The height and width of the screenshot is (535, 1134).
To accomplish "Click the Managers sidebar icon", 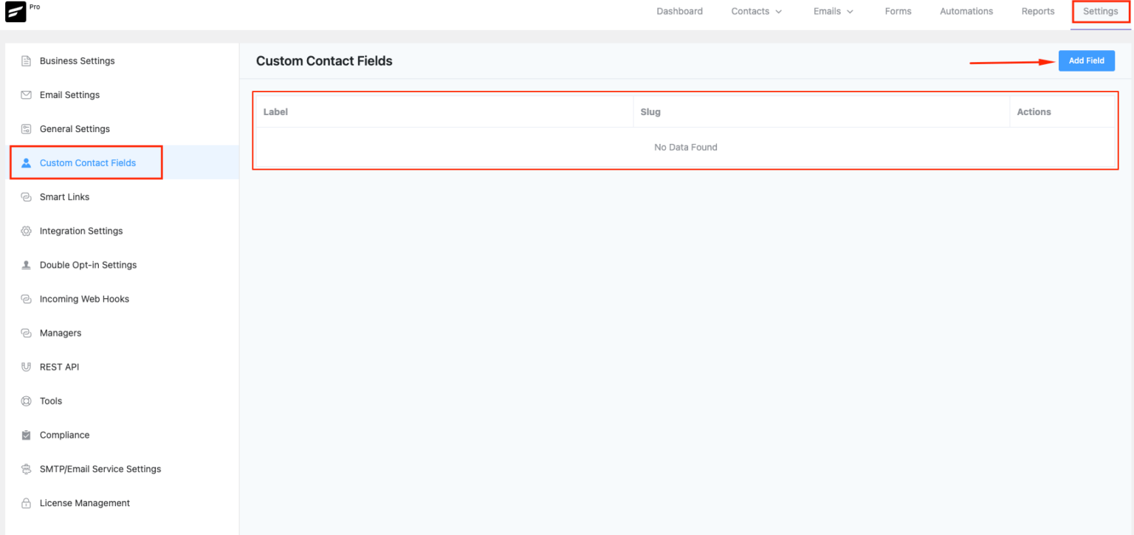I will pyautogui.click(x=26, y=332).
